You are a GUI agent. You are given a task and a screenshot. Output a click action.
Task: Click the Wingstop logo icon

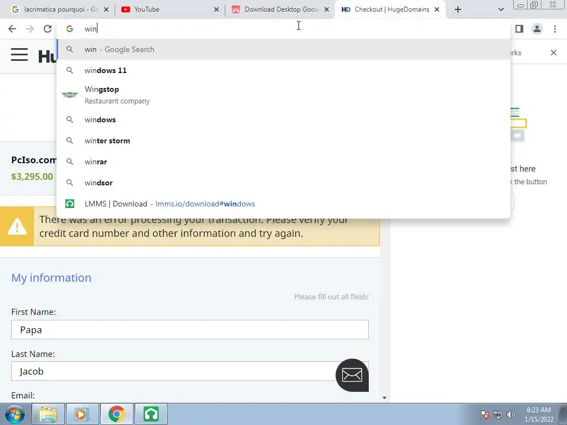[69, 95]
